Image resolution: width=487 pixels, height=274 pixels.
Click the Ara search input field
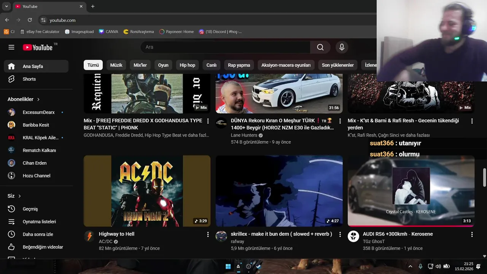(226, 47)
